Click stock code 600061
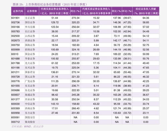The width and height of the screenshot is (167, 131). click(15, 117)
